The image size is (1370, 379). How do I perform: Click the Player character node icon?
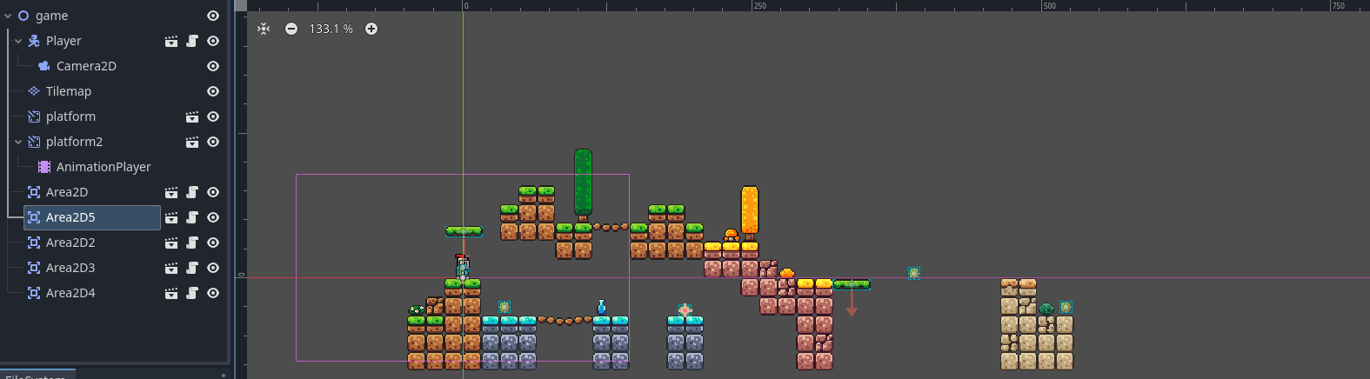[34, 41]
